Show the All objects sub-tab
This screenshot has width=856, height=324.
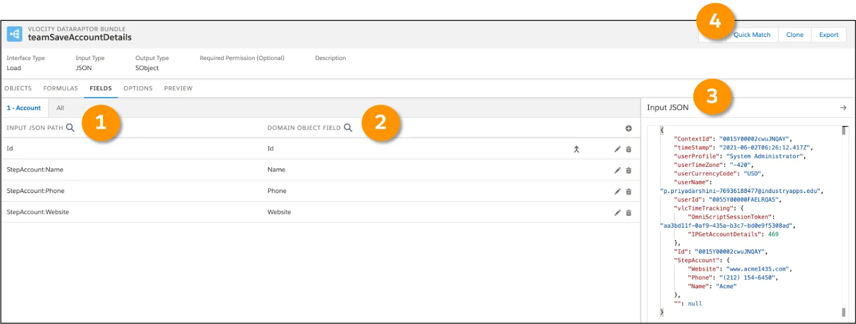(x=60, y=108)
